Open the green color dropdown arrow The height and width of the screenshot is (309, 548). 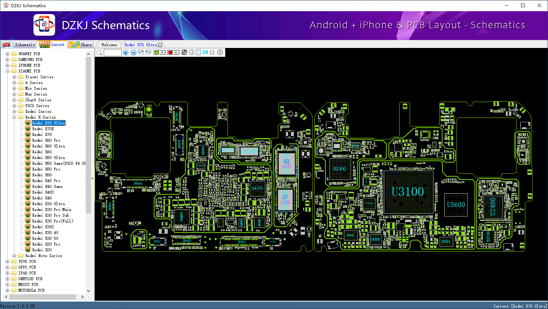click(x=163, y=53)
